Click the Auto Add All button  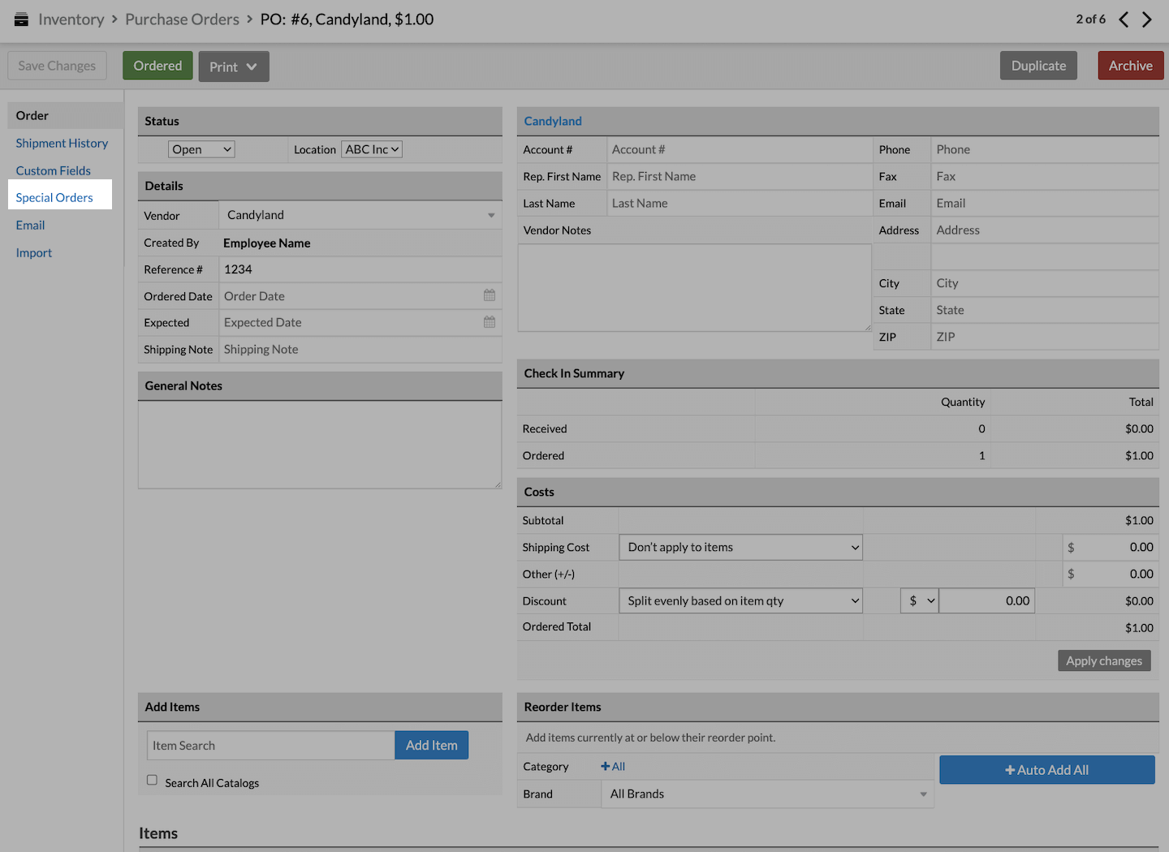[x=1046, y=770]
